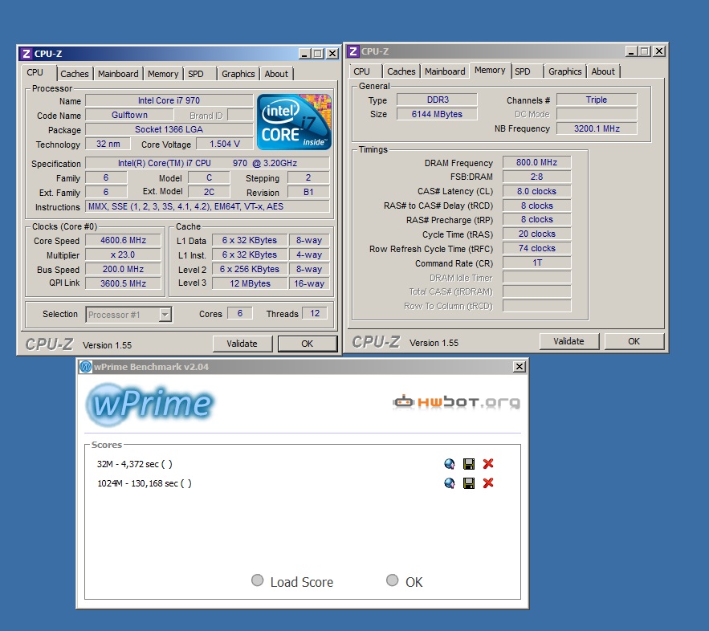Click Validate in the CPU tab window
This screenshot has width=709, height=631.
click(242, 344)
